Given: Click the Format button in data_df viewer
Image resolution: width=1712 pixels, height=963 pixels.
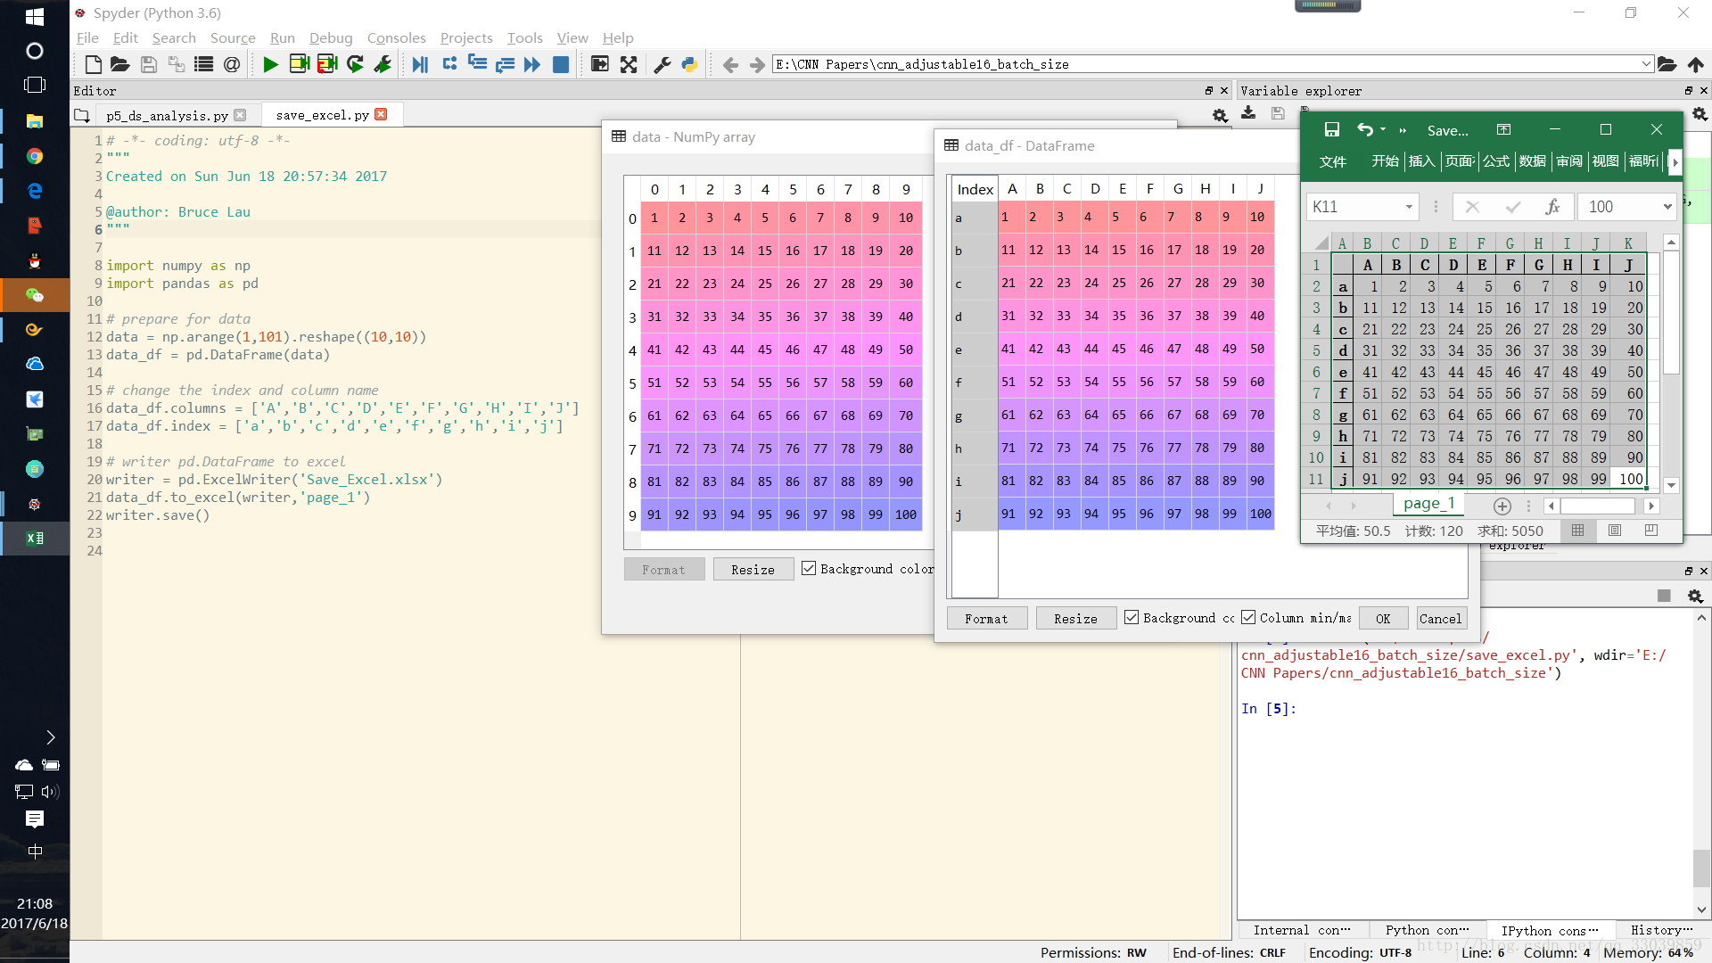Looking at the screenshot, I should click(x=986, y=619).
